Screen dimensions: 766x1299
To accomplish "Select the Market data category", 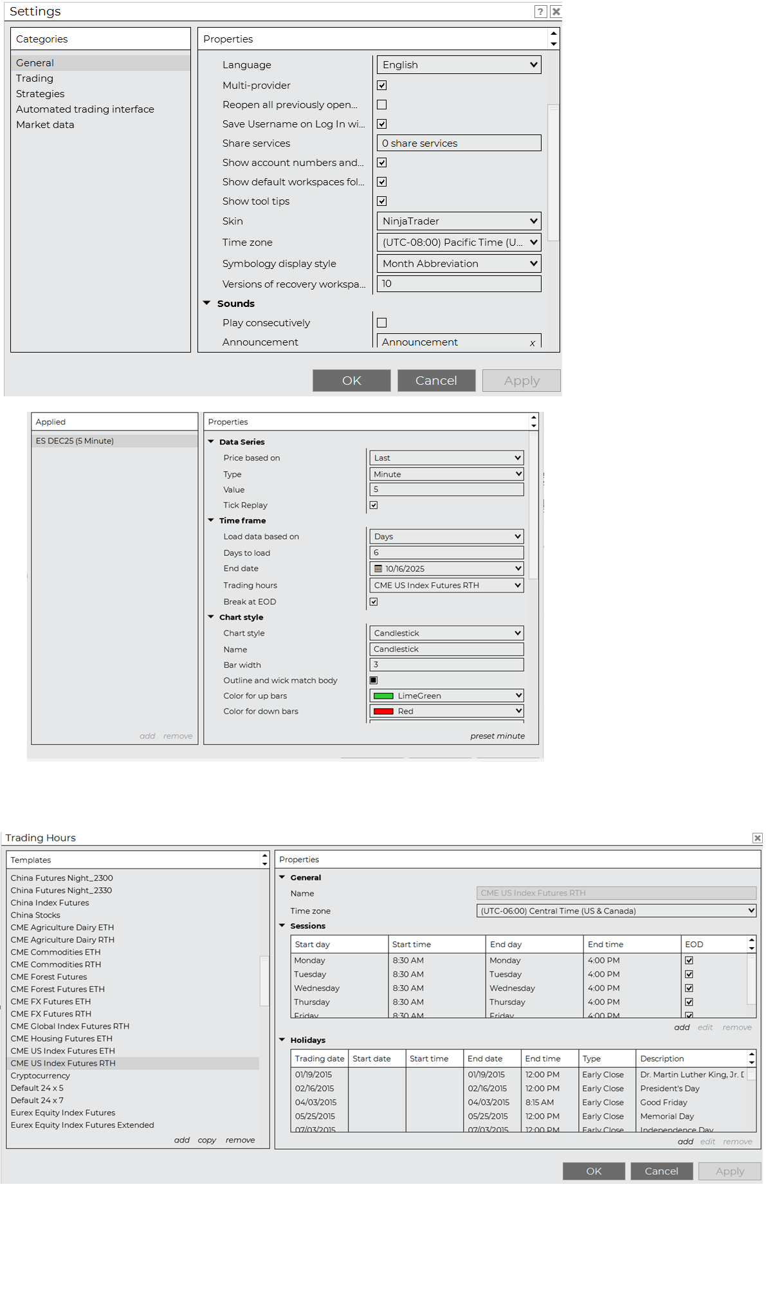I will (45, 125).
